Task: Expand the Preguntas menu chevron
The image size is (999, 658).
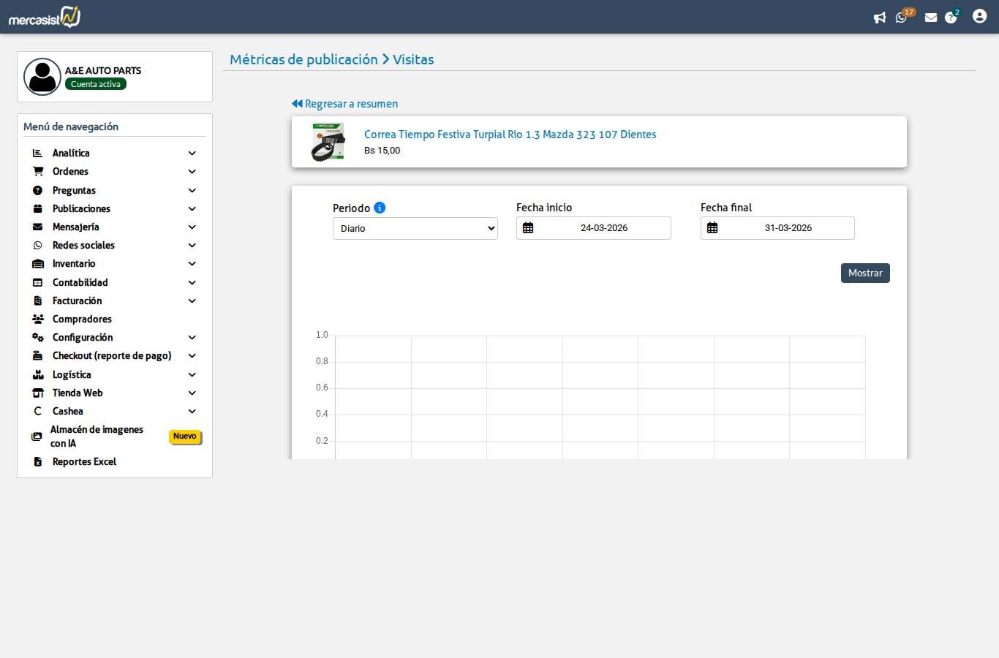Action: pyautogui.click(x=192, y=190)
